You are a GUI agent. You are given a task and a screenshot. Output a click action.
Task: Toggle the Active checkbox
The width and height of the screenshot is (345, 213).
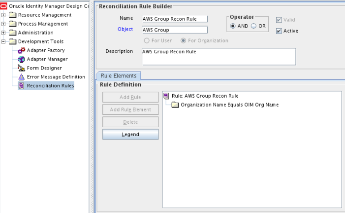point(279,31)
